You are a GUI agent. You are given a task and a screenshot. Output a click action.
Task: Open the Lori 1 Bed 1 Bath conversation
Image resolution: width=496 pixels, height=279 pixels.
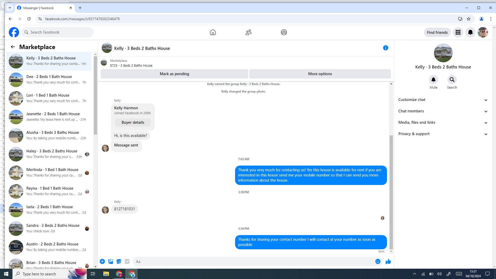point(49,98)
